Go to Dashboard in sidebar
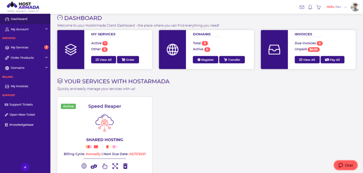Viewport: 363px width, 173px height. click(x=25, y=19)
